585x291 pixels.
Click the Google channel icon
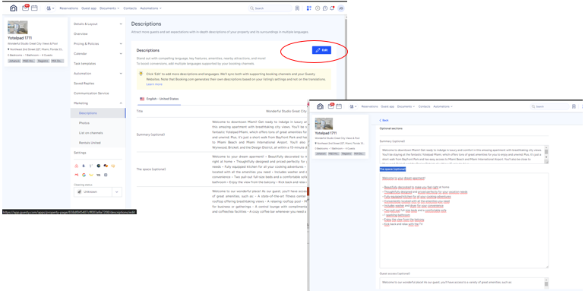coord(84,175)
